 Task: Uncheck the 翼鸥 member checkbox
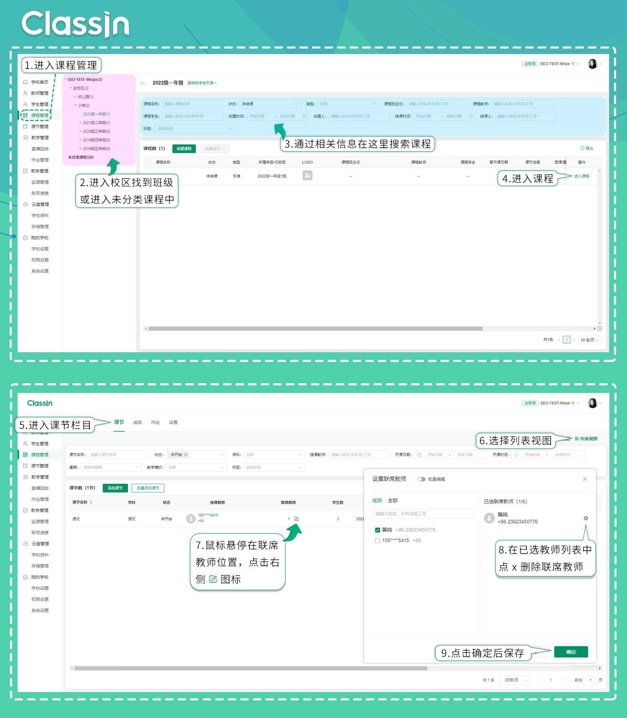click(x=377, y=530)
